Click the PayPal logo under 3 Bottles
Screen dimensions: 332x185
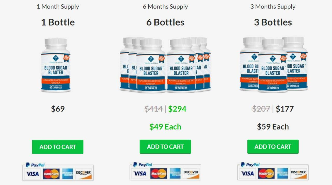click(250, 165)
